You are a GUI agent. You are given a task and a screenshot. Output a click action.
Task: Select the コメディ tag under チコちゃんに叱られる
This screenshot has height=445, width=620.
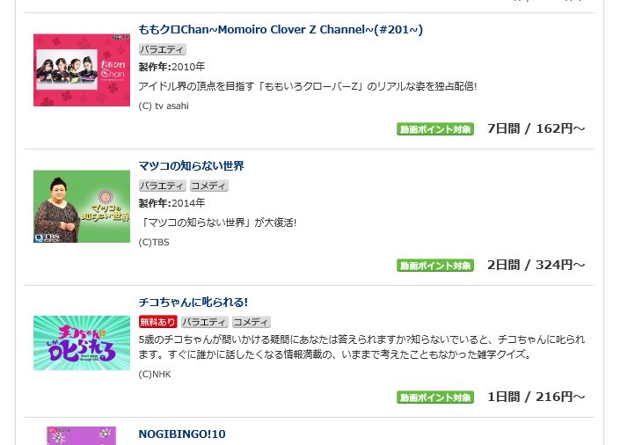pyautogui.click(x=252, y=322)
